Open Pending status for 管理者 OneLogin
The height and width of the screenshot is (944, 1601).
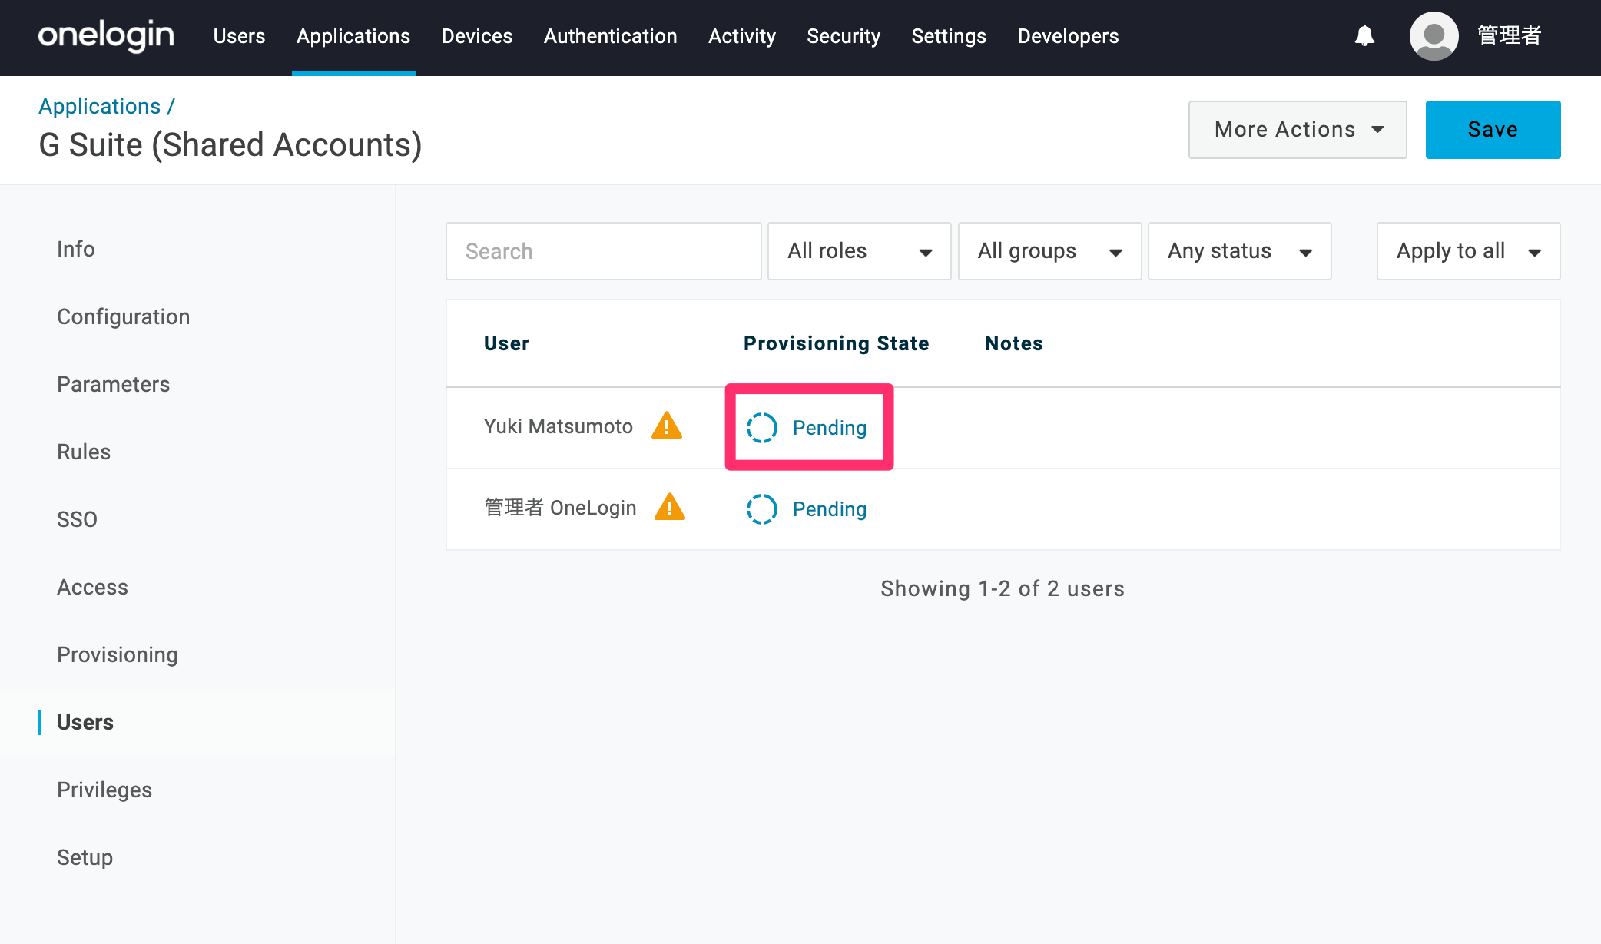tap(830, 509)
